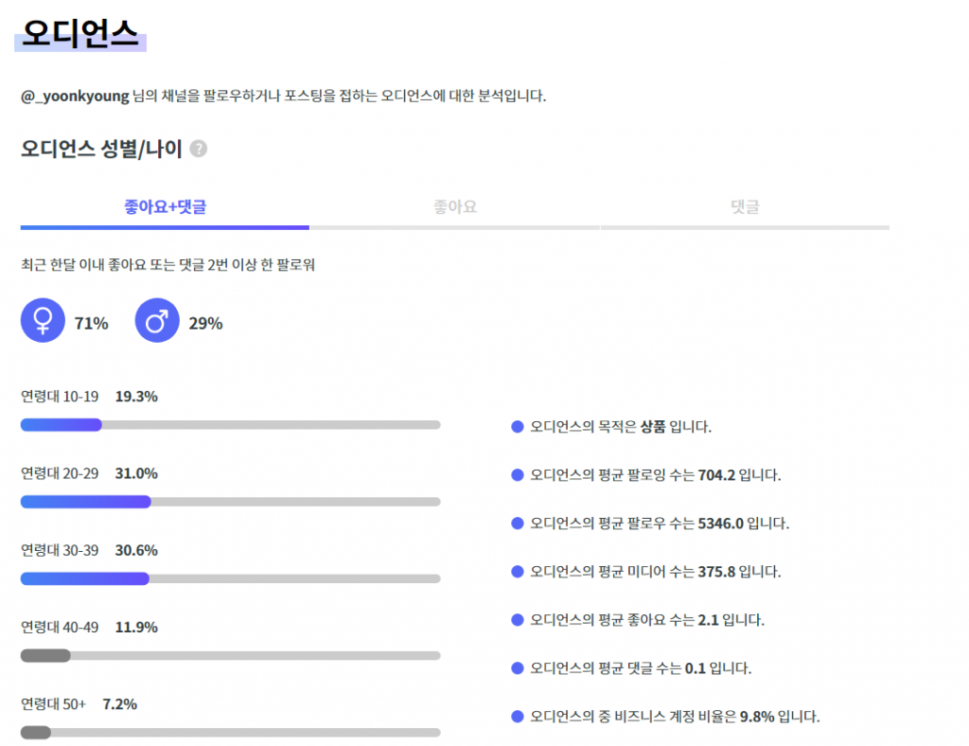Click the help question mark icon
Image resolution: width=969 pixels, height=746 pixels.
[199, 149]
